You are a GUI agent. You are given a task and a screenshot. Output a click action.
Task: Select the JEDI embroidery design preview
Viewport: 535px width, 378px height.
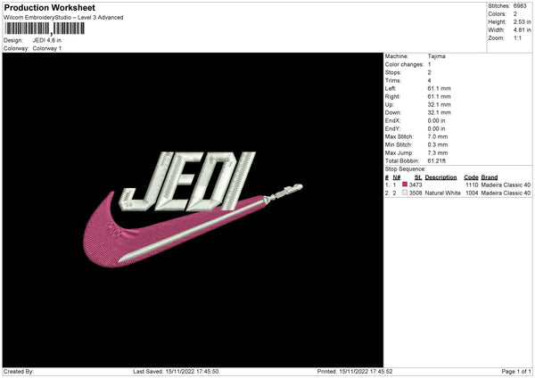[193, 210]
